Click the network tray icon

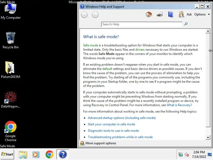[181, 155]
